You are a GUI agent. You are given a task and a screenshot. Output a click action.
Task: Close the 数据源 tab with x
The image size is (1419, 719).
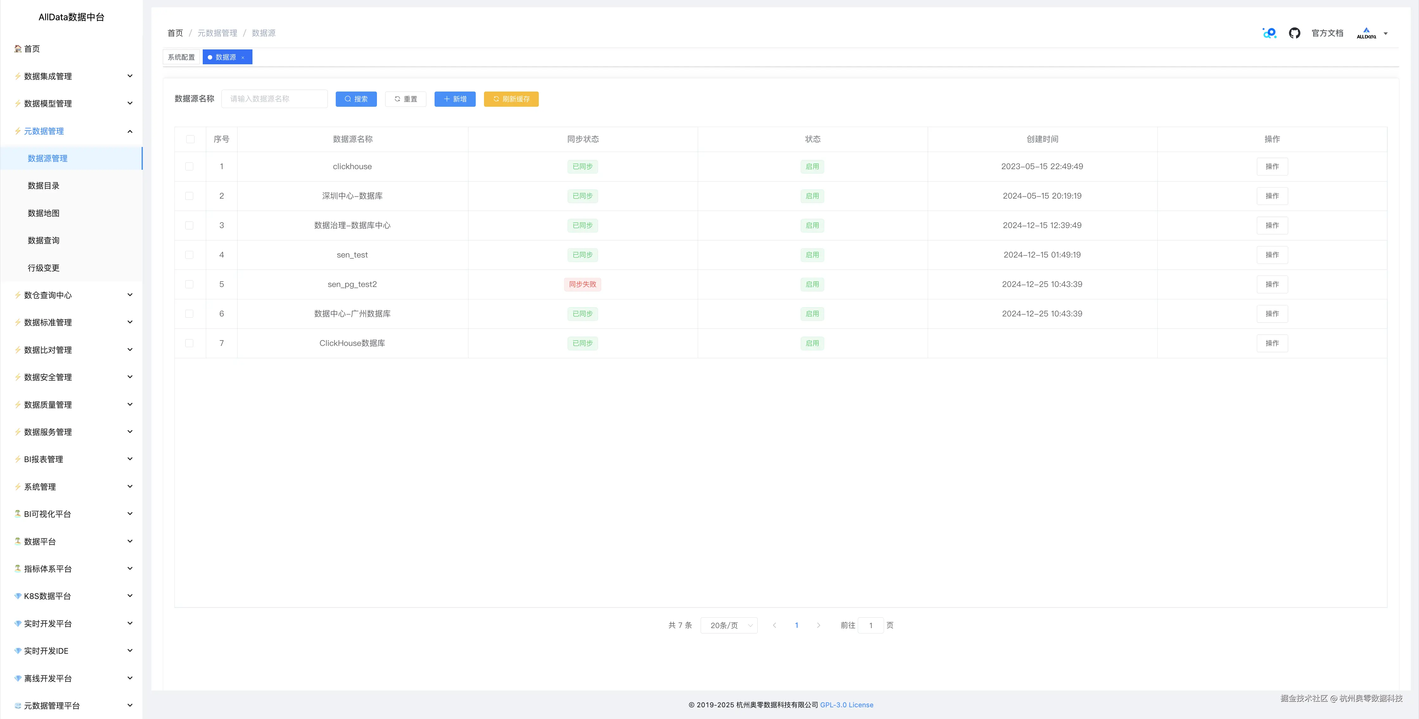pos(243,57)
